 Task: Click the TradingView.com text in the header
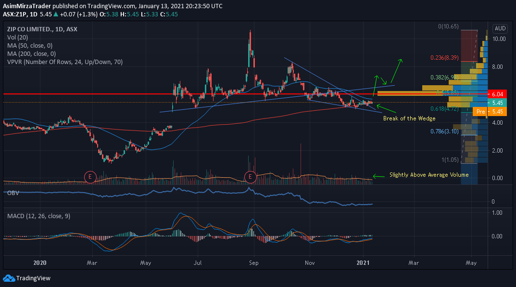[x=111, y=6]
